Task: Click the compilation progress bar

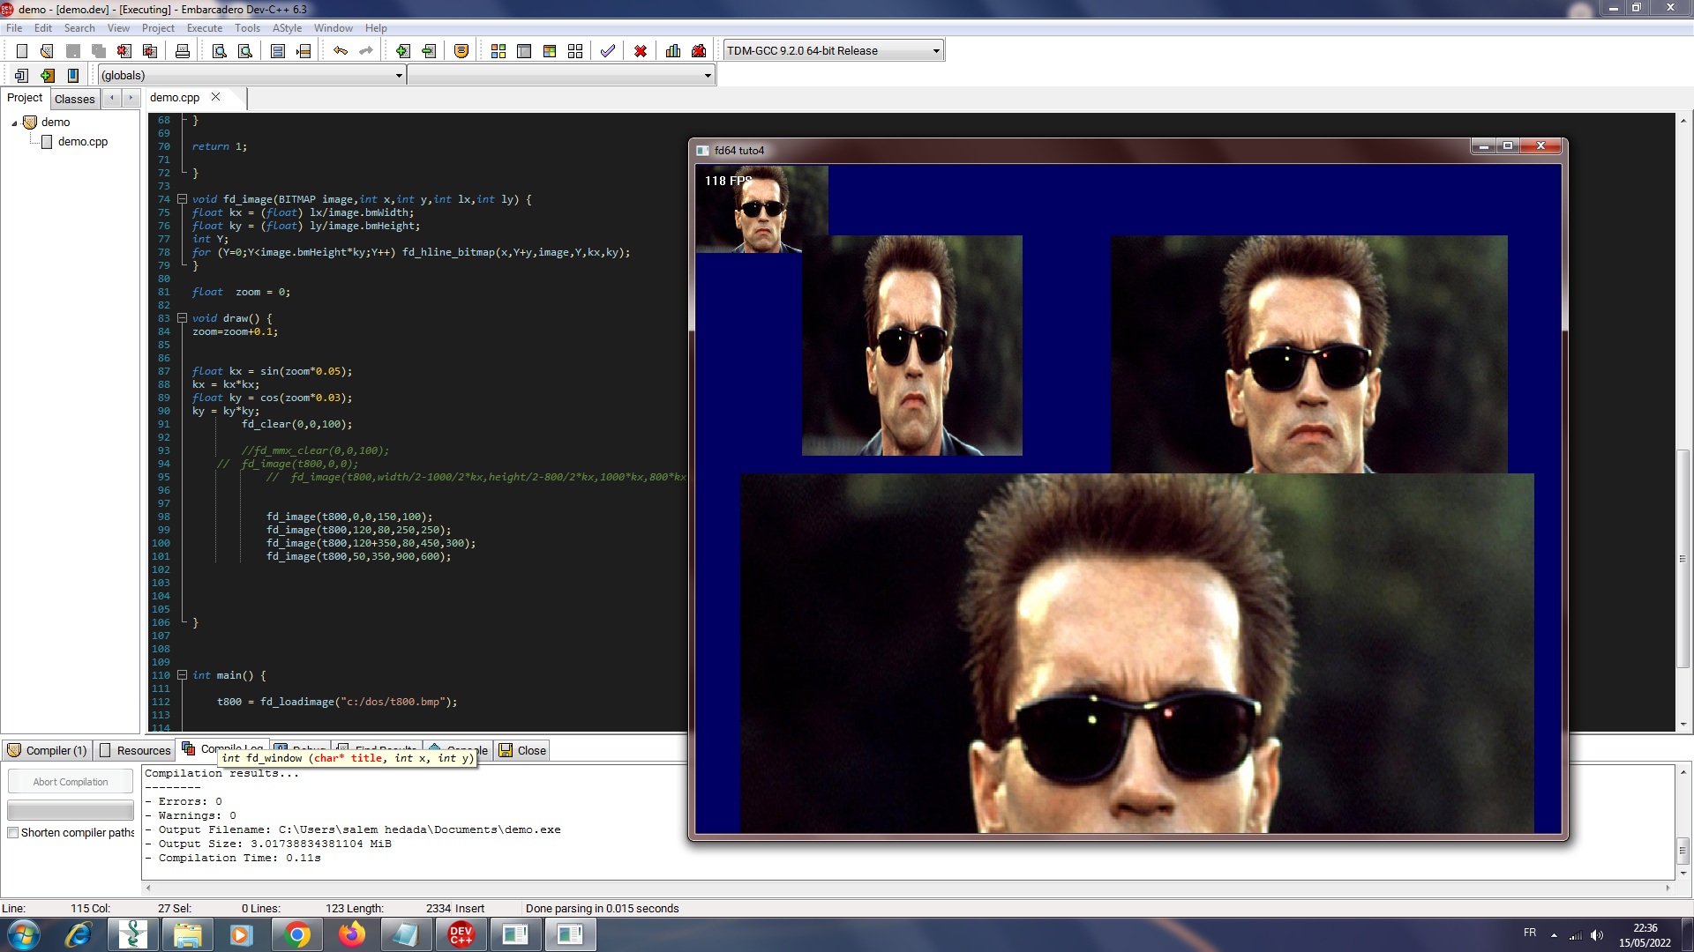Action: tap(71, 810)
